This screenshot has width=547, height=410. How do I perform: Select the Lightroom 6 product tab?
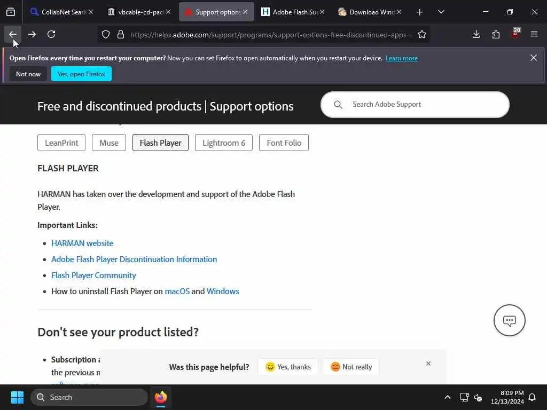point(224,143)
